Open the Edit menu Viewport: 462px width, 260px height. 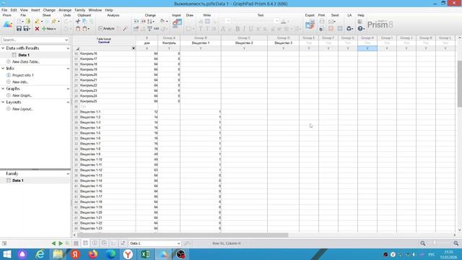(14, 10)
